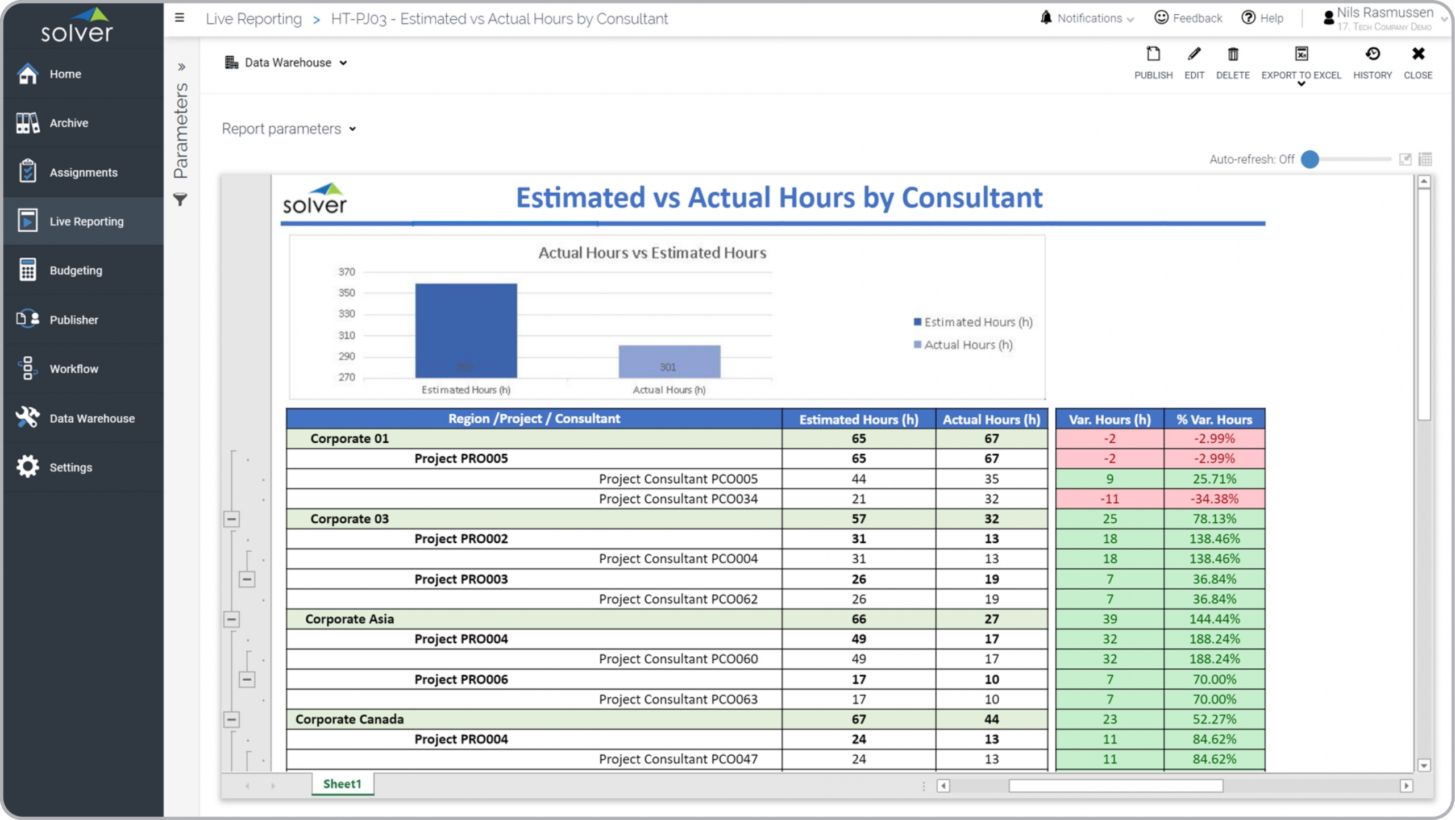This screenshot has width=1455, height=820.
Task: Click the Edit pencil icon
Action: [1194, 55]
